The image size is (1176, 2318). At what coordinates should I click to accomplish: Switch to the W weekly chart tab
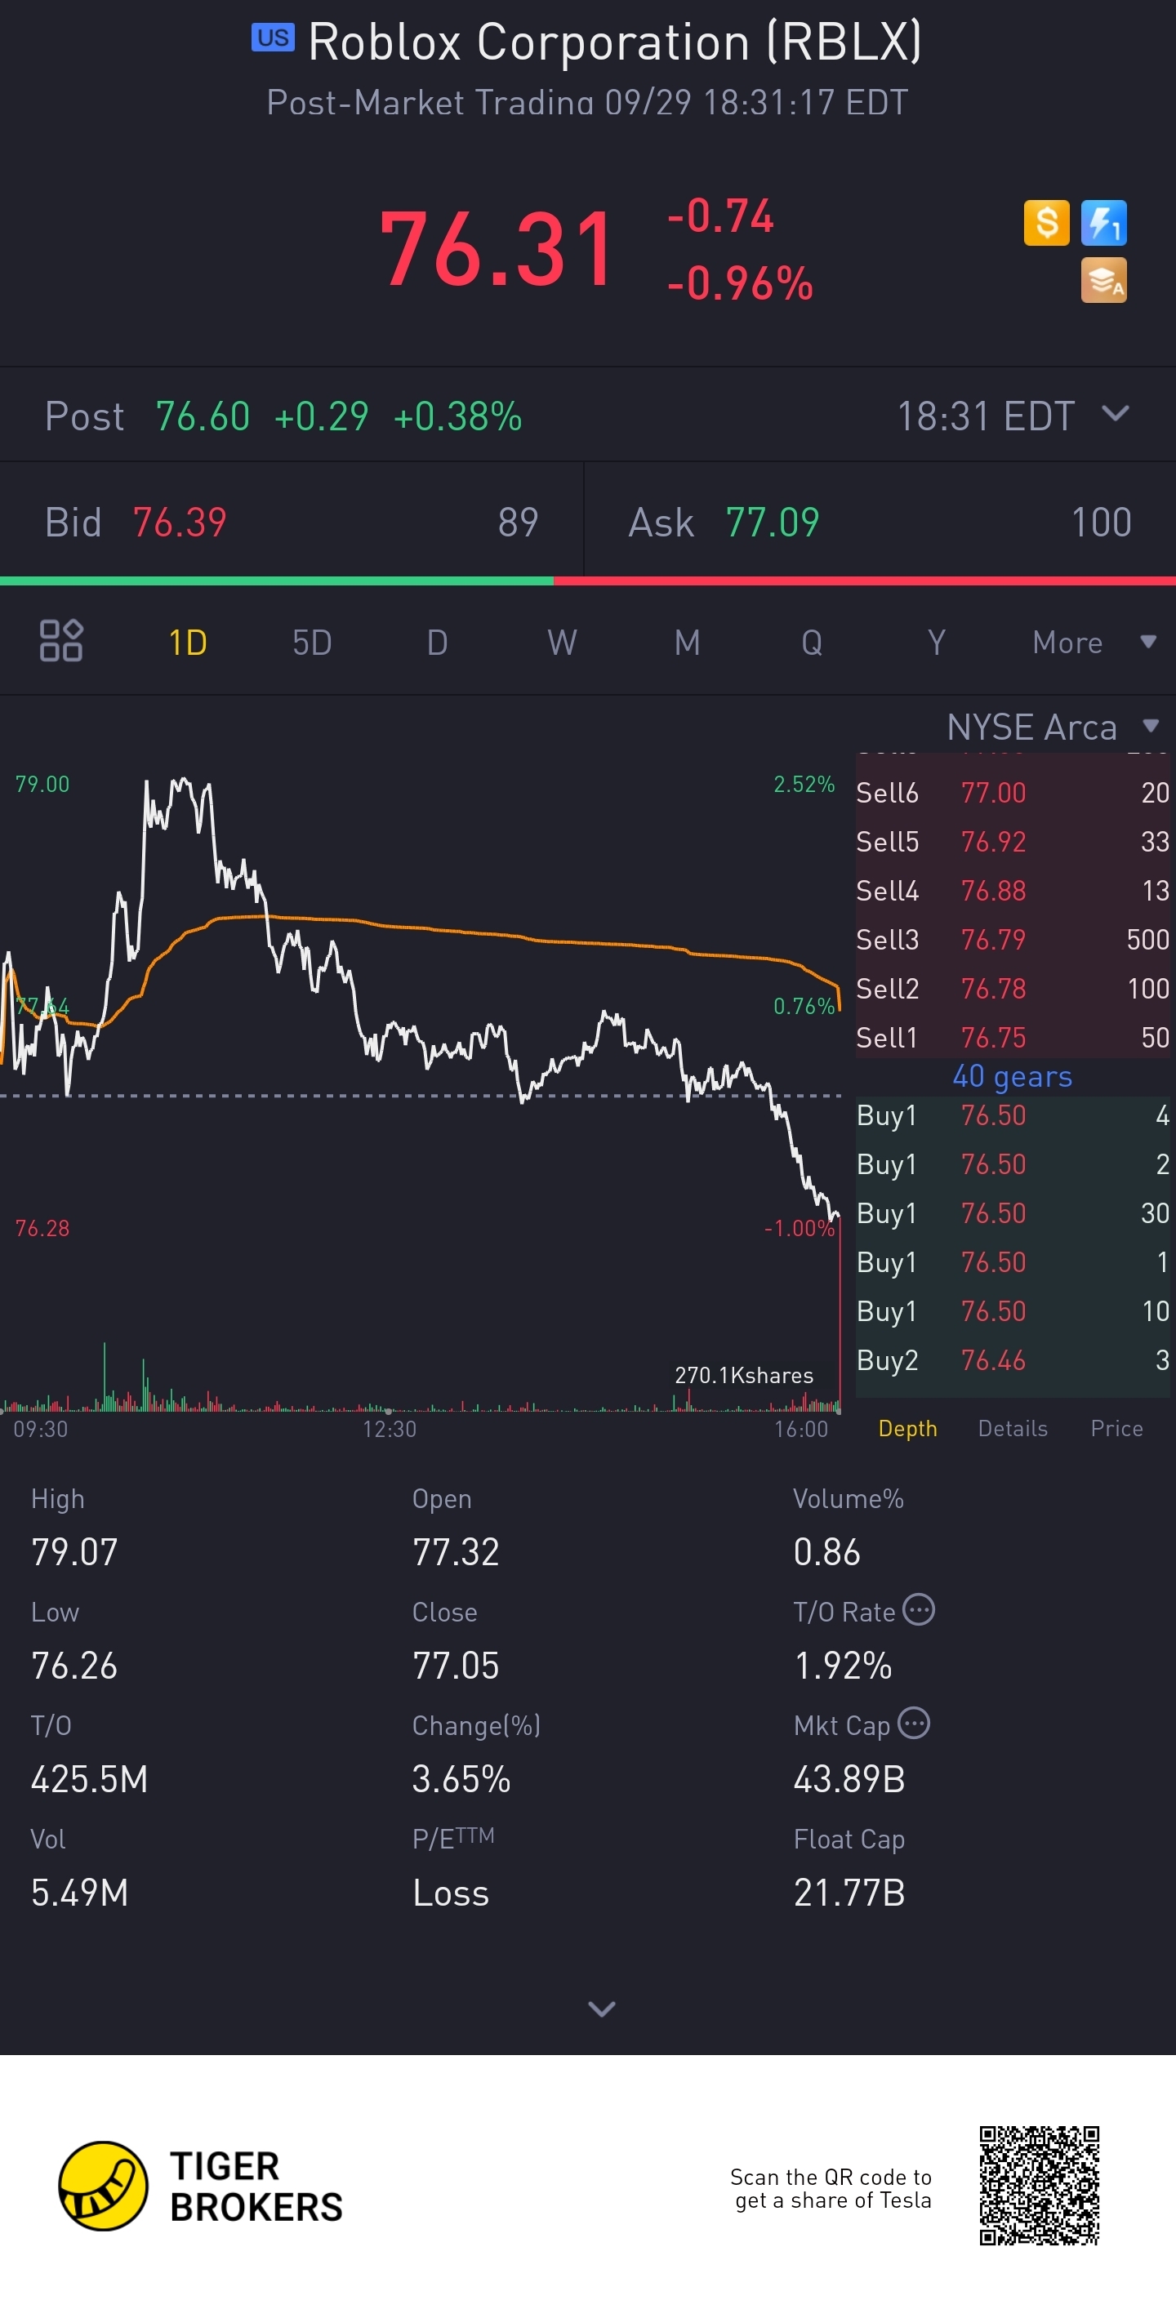pos(563,643)
